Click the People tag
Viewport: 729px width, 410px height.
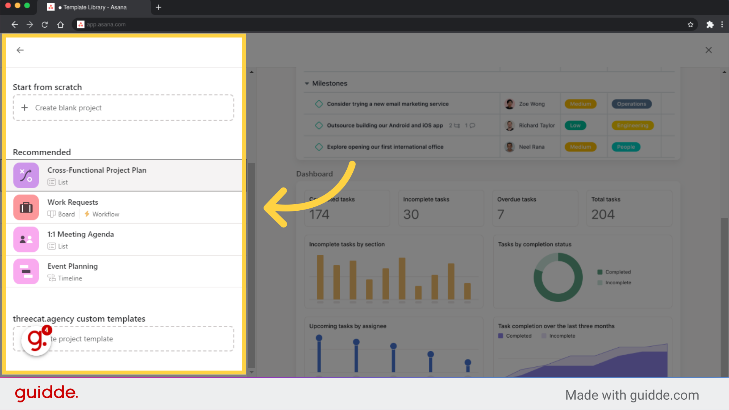pyautogui.click(x=626, y=147)
